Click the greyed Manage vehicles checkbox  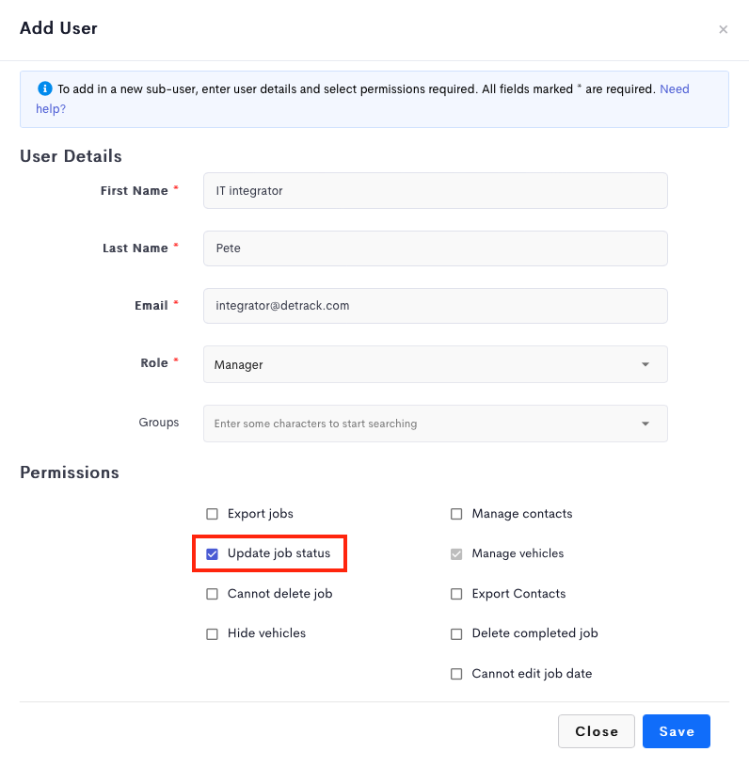click(456, 554)
